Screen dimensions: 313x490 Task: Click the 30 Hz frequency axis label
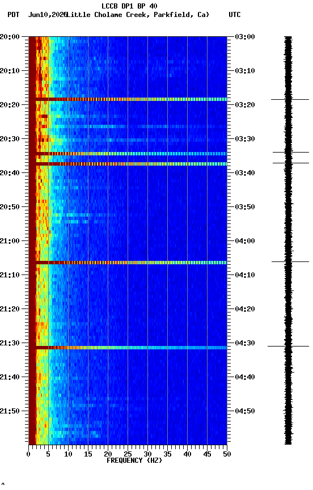[x=147, y=454]
